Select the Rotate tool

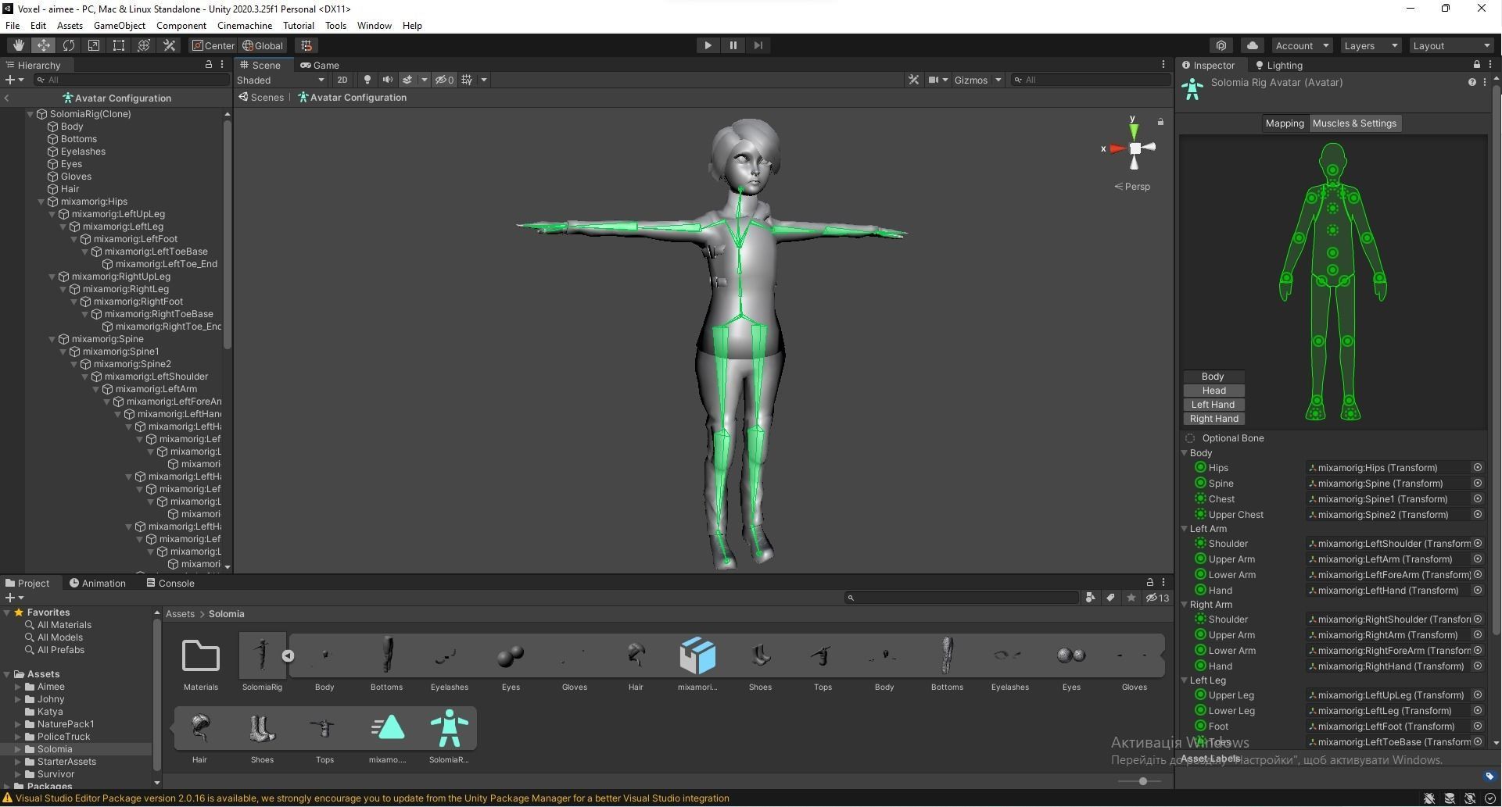[69, 45]
